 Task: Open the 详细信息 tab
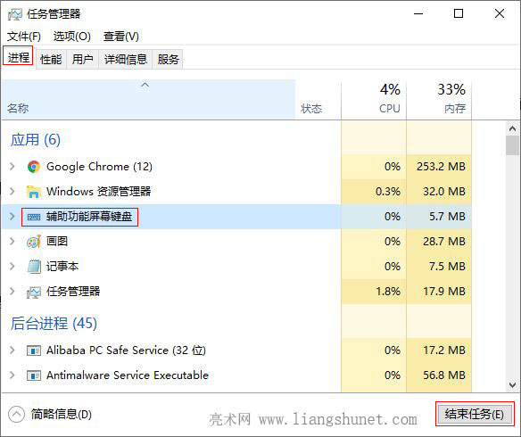click(125, 60)
